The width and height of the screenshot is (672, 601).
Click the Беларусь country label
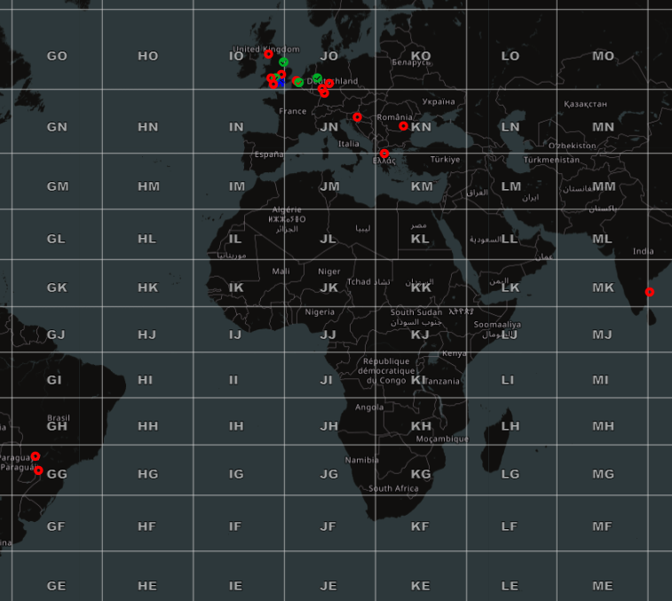click(411, 63)
